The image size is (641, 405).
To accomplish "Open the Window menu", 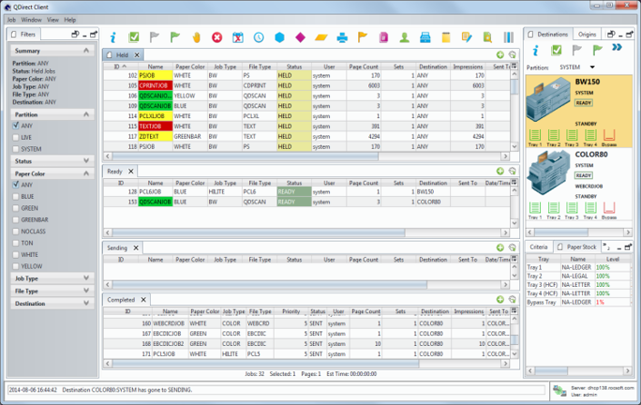I will (32, 20).
